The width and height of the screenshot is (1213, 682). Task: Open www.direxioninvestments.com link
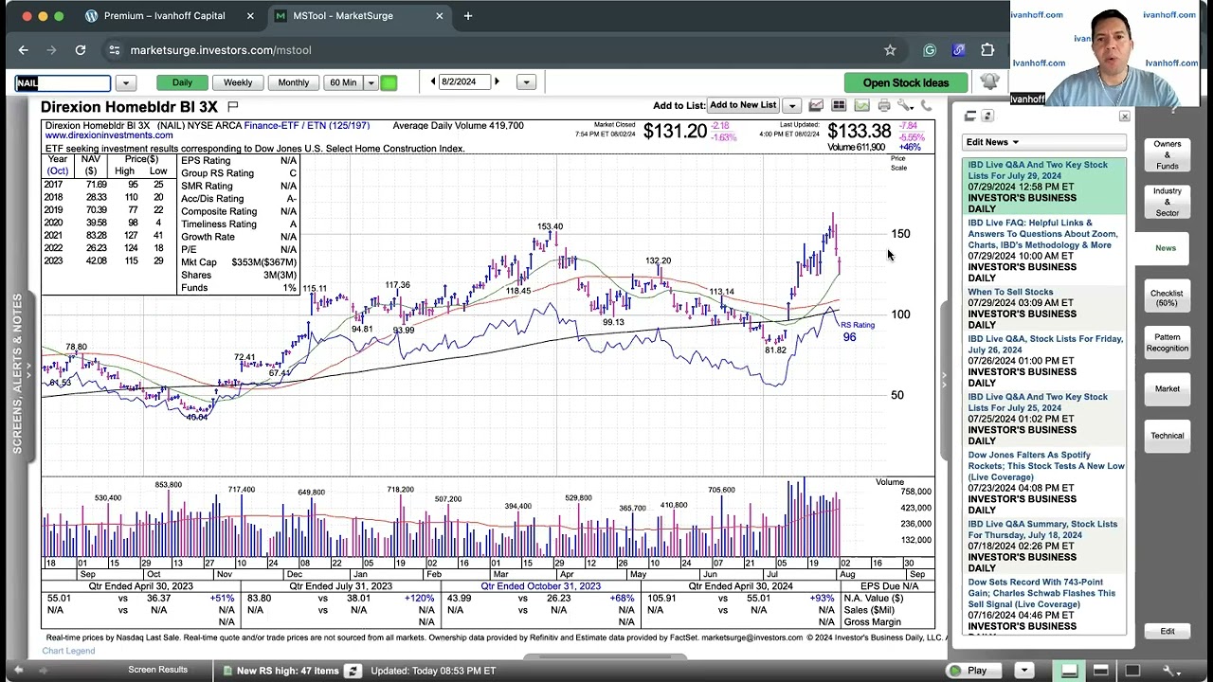(109, 135)
